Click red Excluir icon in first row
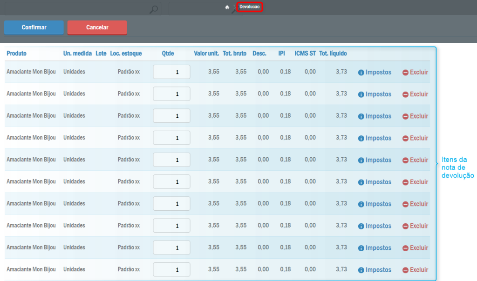Image resolution: width=477 pixels, height=281 pixels. [405, 73]
